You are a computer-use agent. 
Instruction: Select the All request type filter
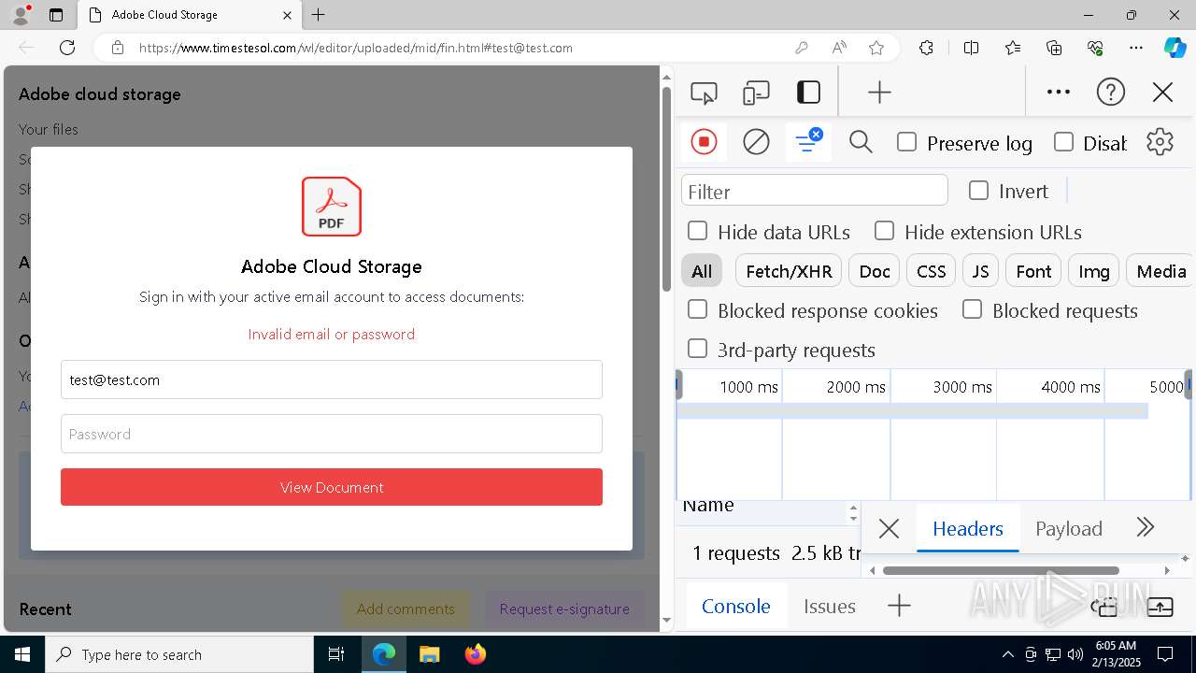click(702, 271)
